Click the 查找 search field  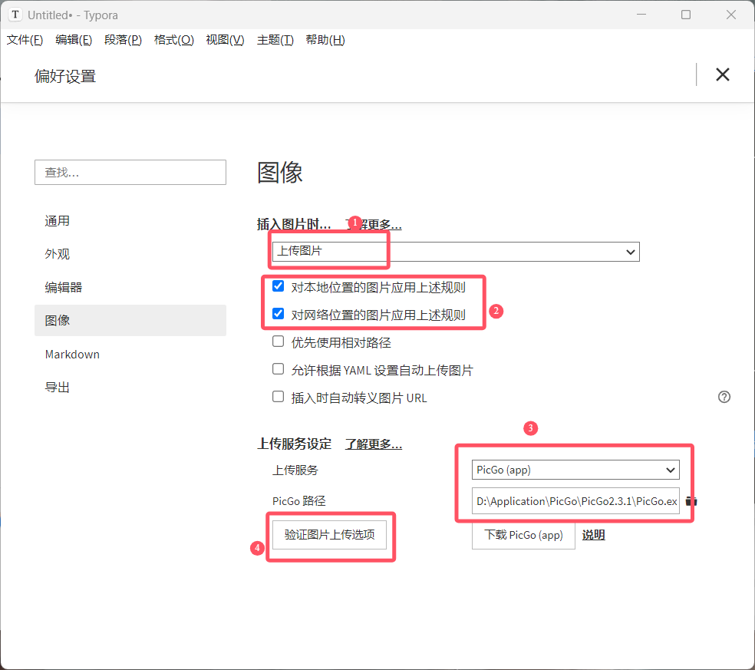[x=130, y=172]
